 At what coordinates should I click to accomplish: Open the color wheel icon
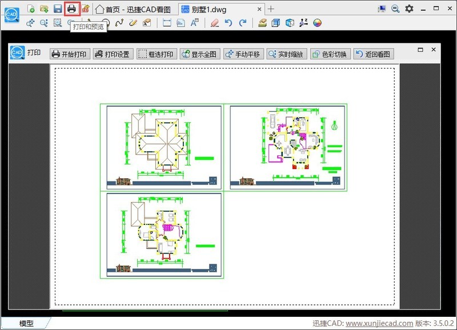318,23
